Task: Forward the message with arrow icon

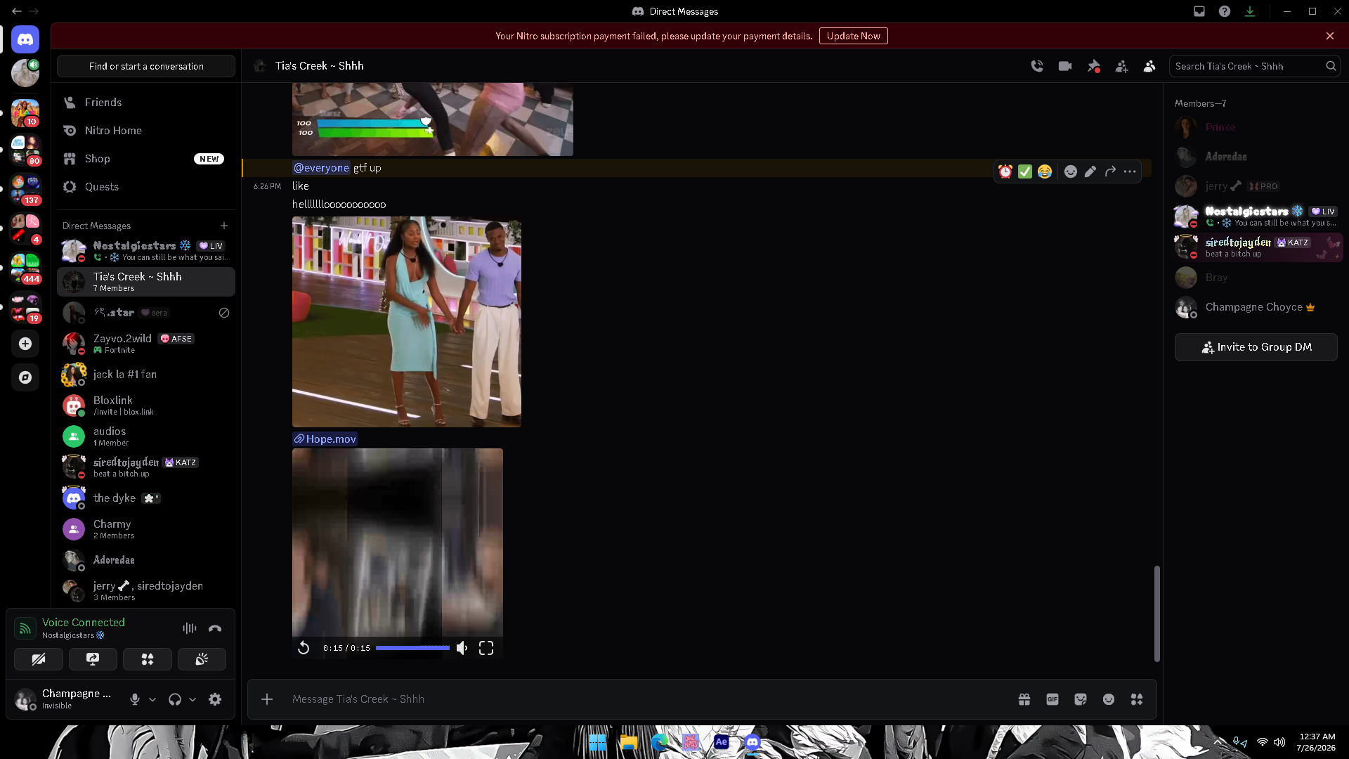Action: click(1110, 171)
